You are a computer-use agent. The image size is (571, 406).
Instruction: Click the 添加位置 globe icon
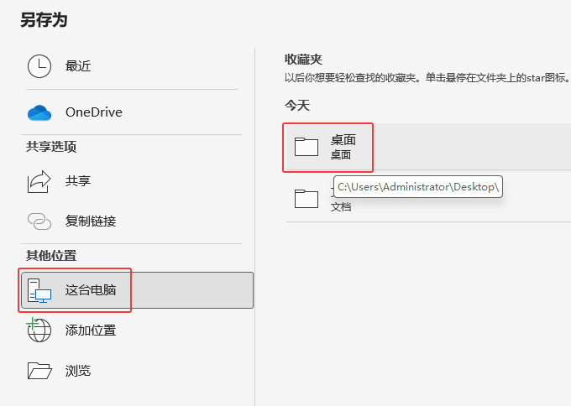coord(39,330)
